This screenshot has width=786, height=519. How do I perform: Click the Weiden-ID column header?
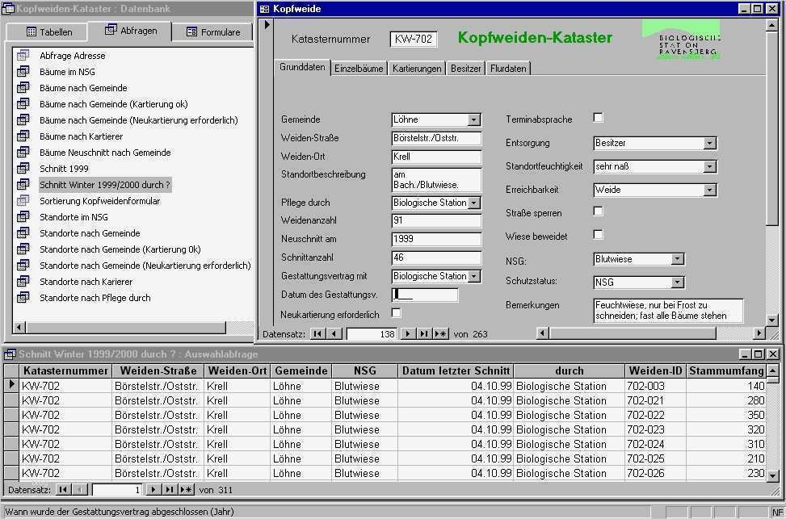pos(655,371)
